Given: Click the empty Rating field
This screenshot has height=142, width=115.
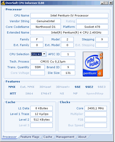Looking at the screenshot, I should (x=92, y=21).
